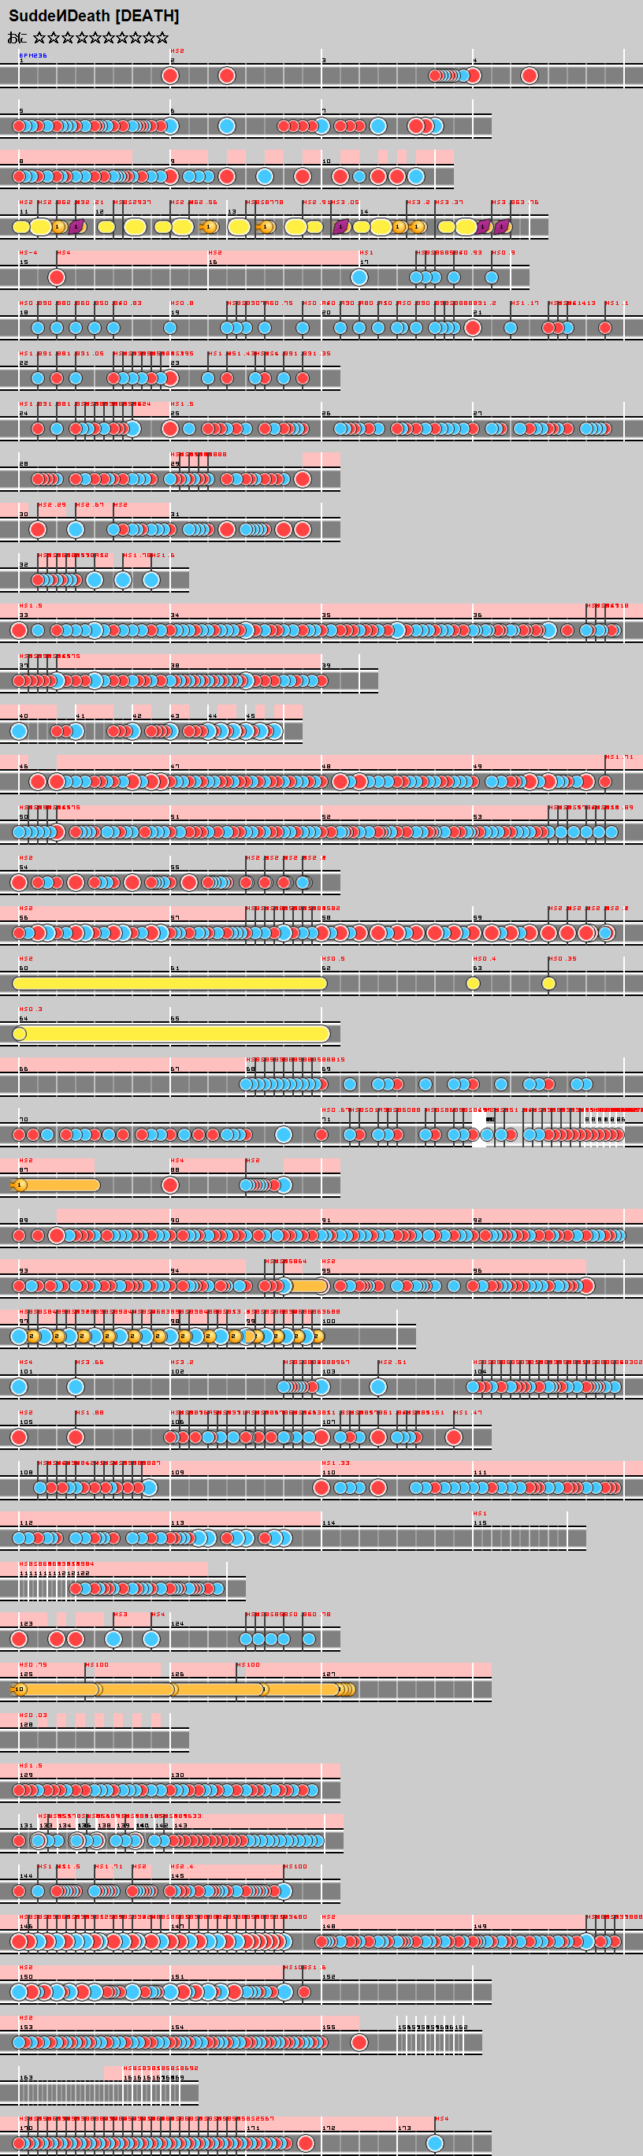Click measure number 16
This screenshot has height=2156, width=643.
click(213, 262)
